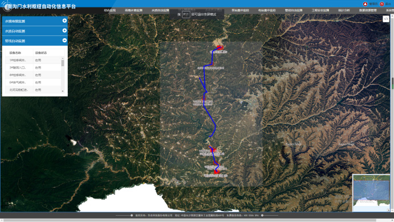Click the device list scrollbar up arrow
The image size is (394, 222).
[x=63, y=58]
